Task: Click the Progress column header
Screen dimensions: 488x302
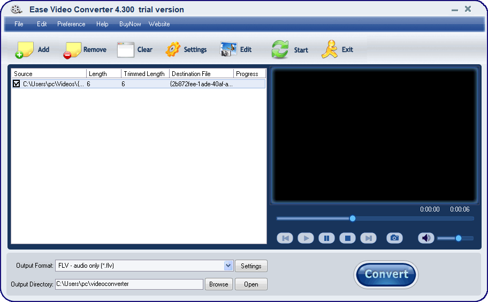Action: [249, 74]
